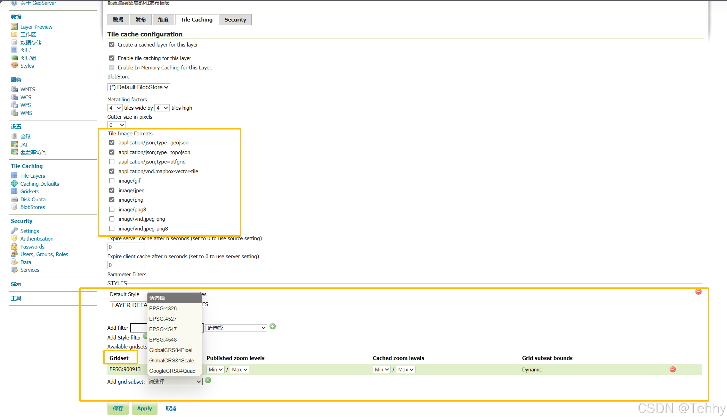The height and width of the screenshot is (420, 727).
Task: Click the Styles palette icon in sidebar
Action: pyautogui.click(x=14, y=66)
